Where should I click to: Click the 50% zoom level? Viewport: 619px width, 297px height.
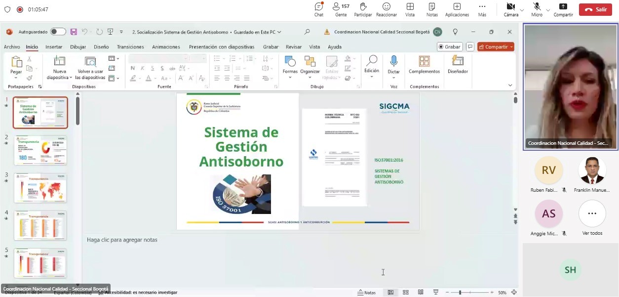pyautogui.click(x=502, y=293)
